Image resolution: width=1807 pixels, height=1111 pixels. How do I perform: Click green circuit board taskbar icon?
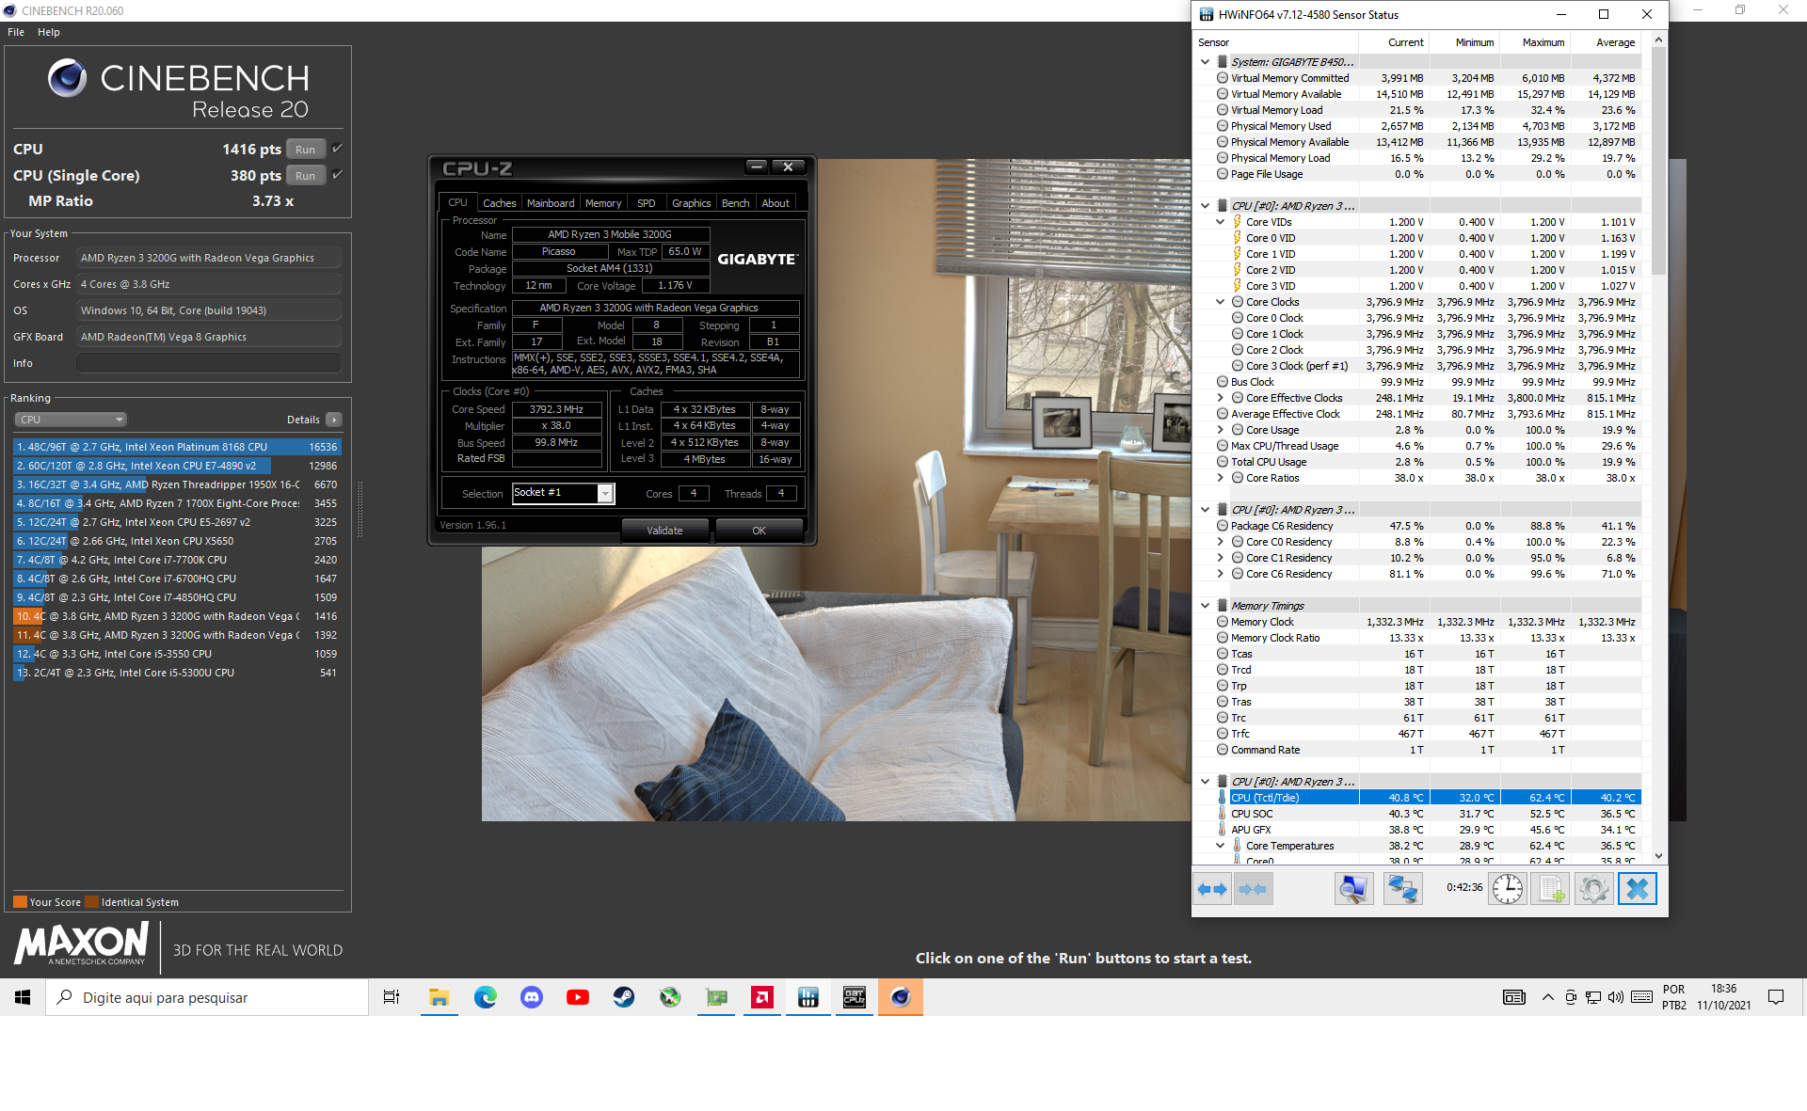pyautogui.click(x=716, y=997)
